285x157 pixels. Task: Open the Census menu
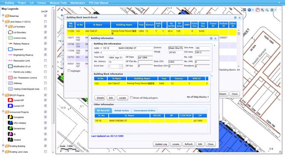pyautogui.click(x=41, y=3)
